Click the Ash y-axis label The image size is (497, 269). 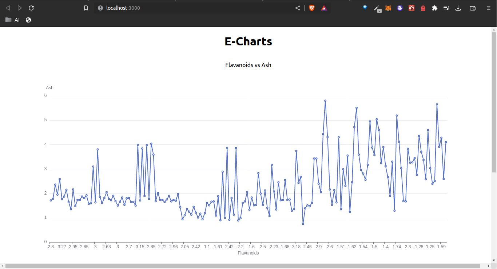coord(49,88)
